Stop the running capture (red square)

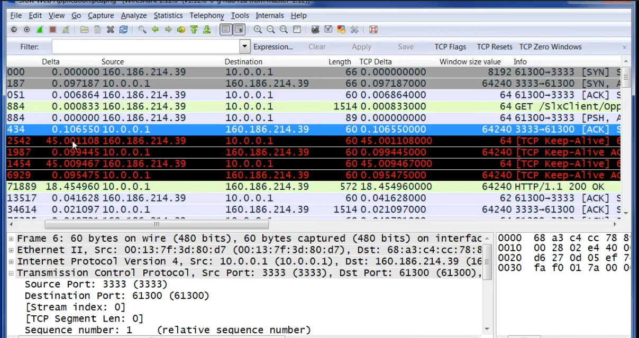click(x=53, y=30)
